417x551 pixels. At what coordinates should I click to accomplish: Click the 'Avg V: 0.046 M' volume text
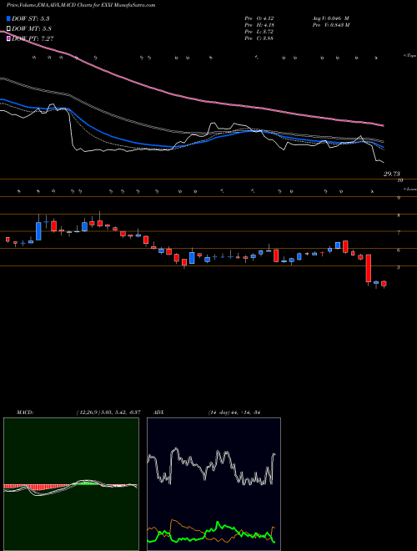(330, 18)
